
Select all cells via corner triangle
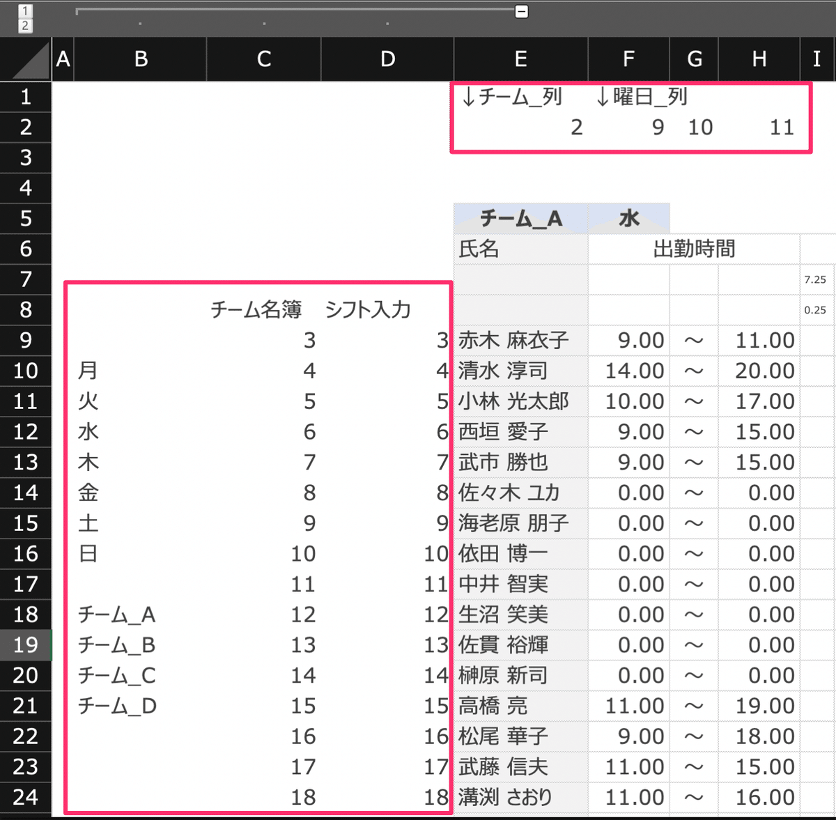(26, 59)
